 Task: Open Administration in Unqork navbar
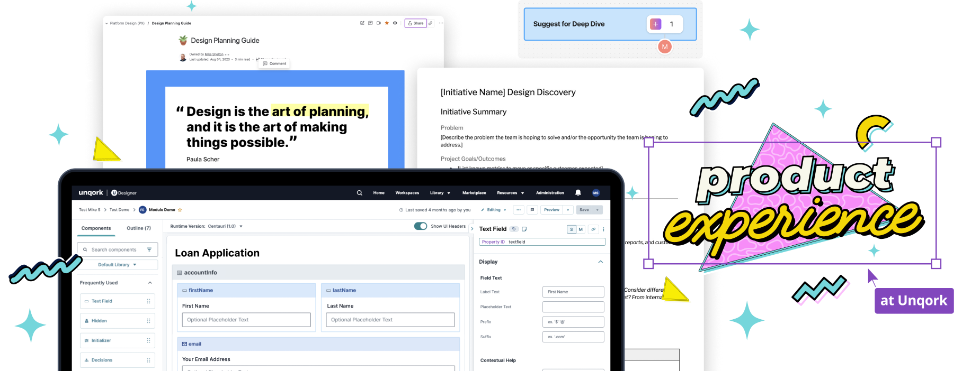550,193
